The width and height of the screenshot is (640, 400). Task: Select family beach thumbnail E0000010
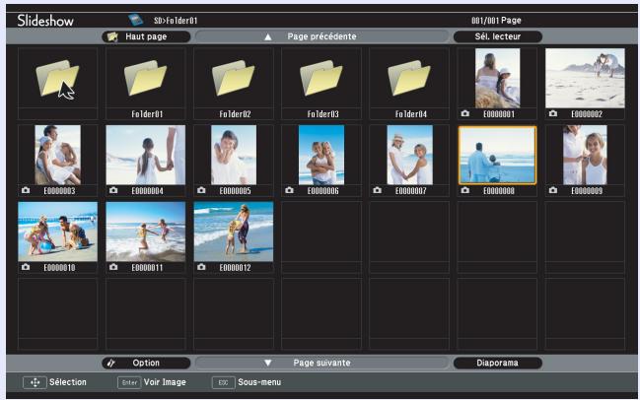(57, 232)
